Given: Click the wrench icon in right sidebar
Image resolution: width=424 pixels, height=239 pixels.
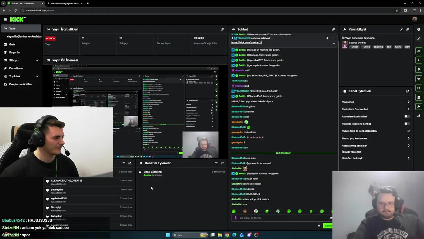Looking at the screenshot, I should point(419,107).
